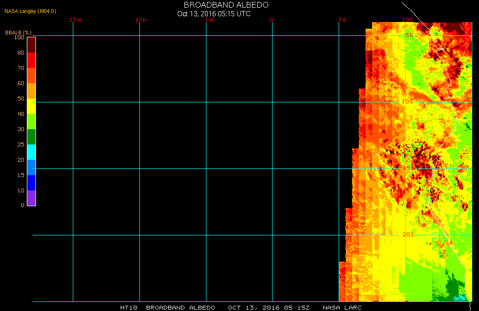The height and width of the screenshot is (311, 479).
Task: Select the cyan 20-25% legend swatch
Action: coord(31,152)
